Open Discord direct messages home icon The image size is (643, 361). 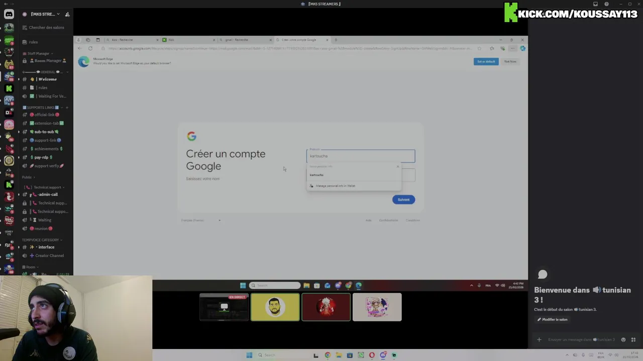click(x=9, y=15)
